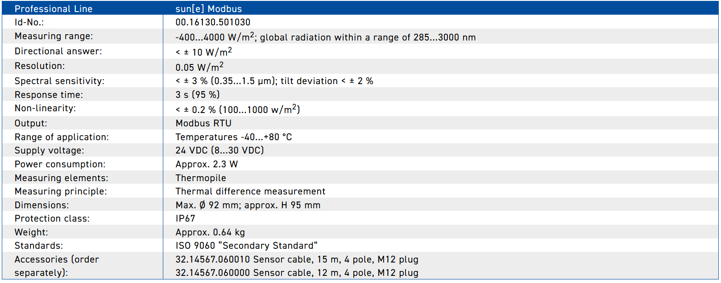The width and height of the screenshot is (721, 283).
Task: Select the 12 m sensor cable entry
Action: (x=297, y=273)
